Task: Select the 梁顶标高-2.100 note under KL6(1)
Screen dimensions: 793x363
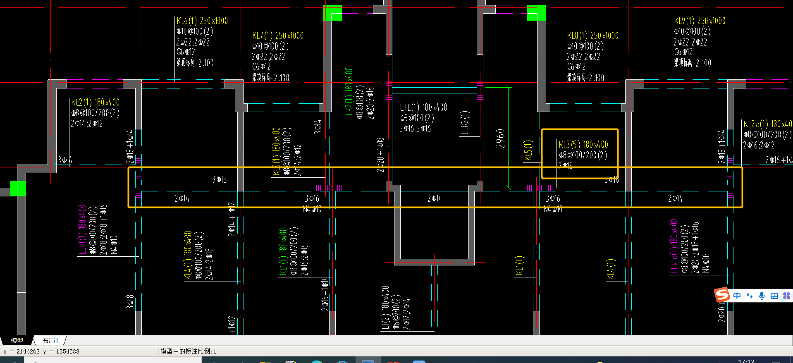Action: (x=195, y=63)
